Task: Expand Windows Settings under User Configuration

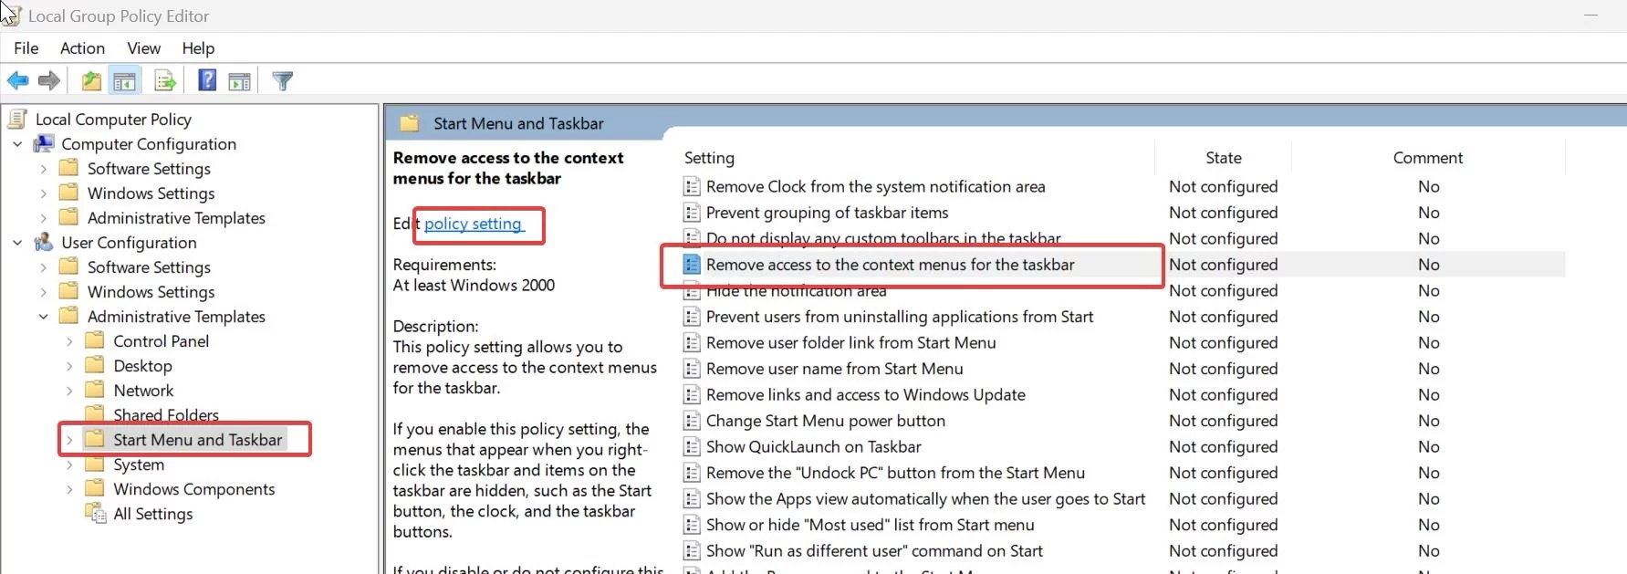Action: click(43, 291)
